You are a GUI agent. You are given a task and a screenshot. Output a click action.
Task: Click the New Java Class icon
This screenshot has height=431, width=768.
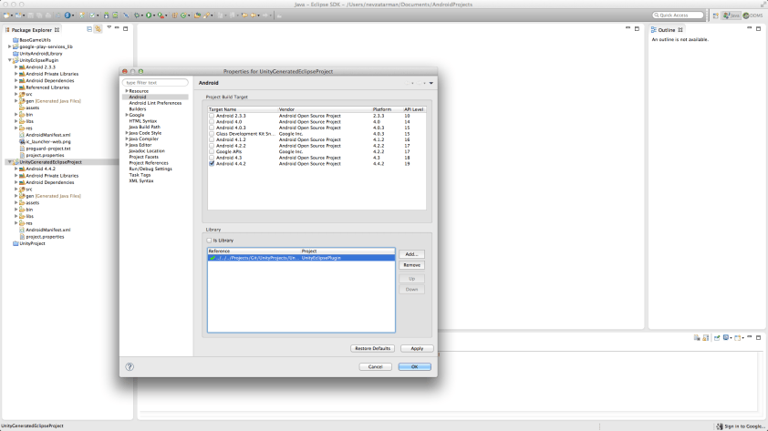(183, 15)
